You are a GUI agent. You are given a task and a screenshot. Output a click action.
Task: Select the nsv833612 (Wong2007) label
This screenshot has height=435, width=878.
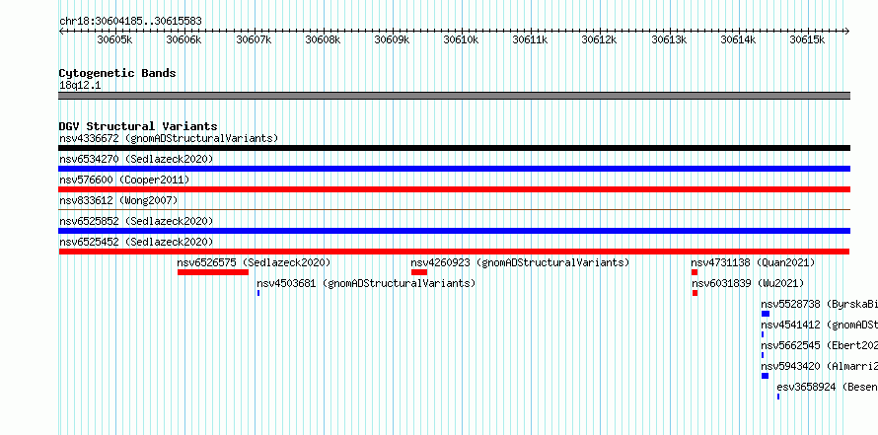pyautogui.click(x=118, y=200)
